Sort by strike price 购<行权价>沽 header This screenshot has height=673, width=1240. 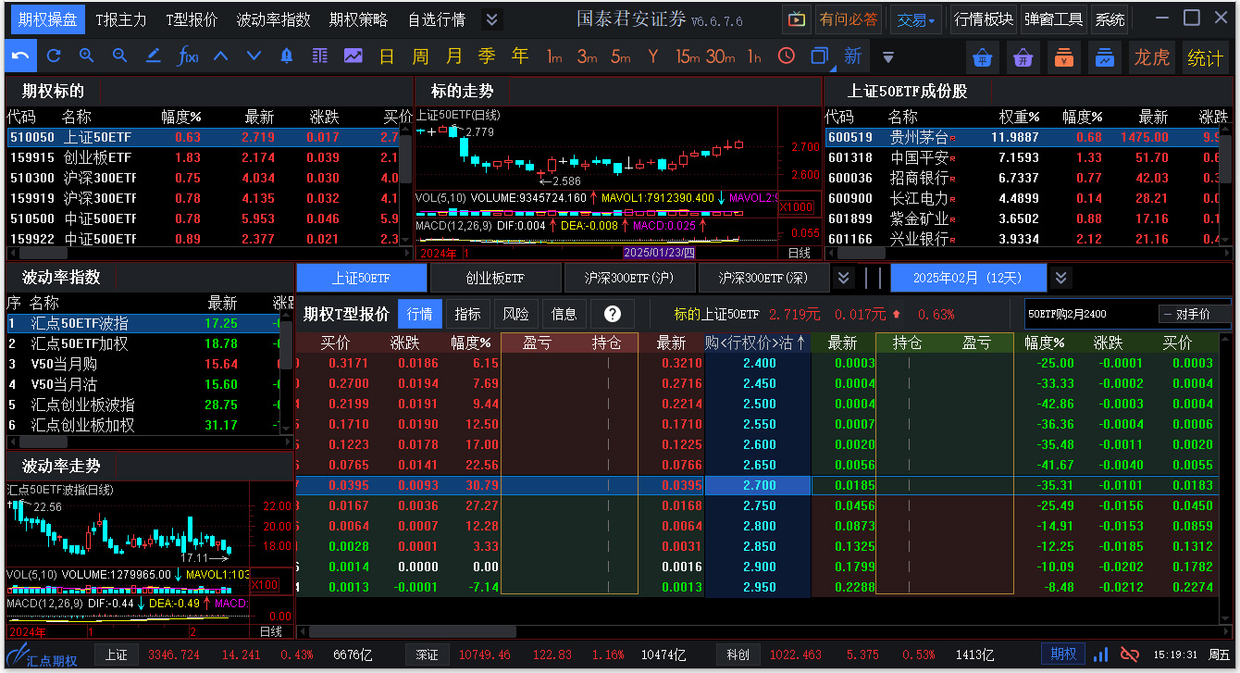click(x=756, y=343)
